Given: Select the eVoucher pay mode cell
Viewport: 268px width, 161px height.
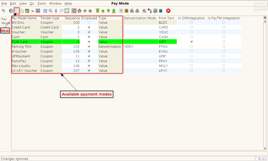Looking at the screenshot, I should click(26, 51).
